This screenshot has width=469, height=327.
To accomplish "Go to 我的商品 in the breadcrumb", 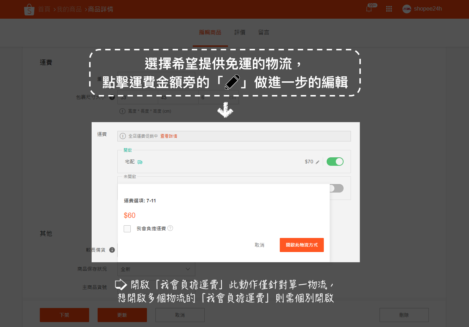I will 69,9.
